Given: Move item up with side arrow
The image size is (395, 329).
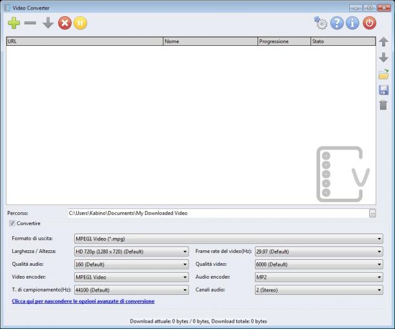Looking at the screenshot, I should click(383, 42).
